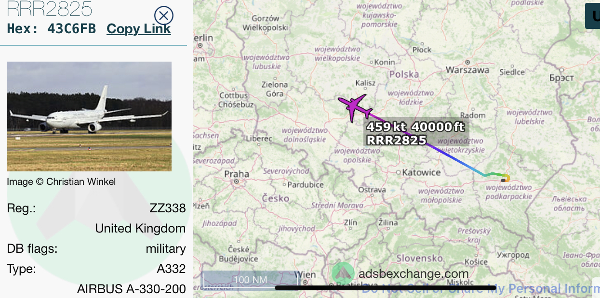Click the Katowice city marker

pyautogui.click(x=398, y=172)
